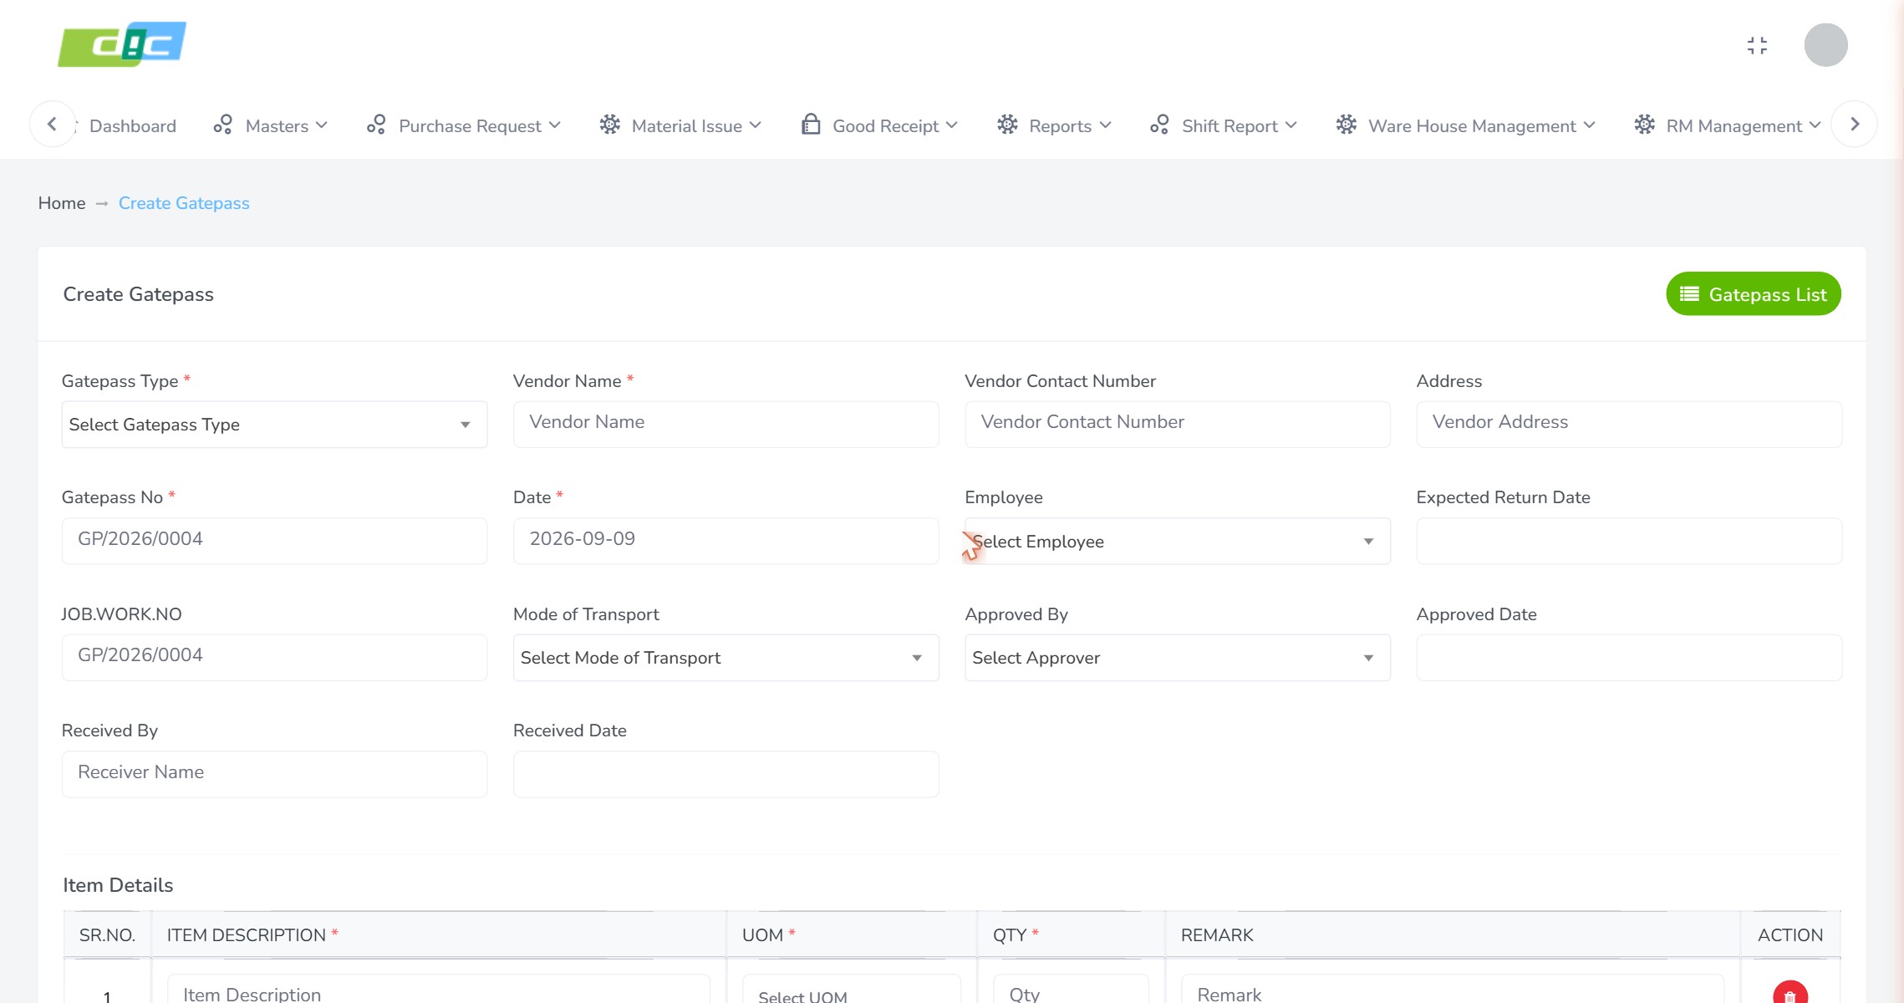Click the JOB.WORK.NO field
The width and height of the screenshot is (1904, 1003).
[x=274, y=658]
